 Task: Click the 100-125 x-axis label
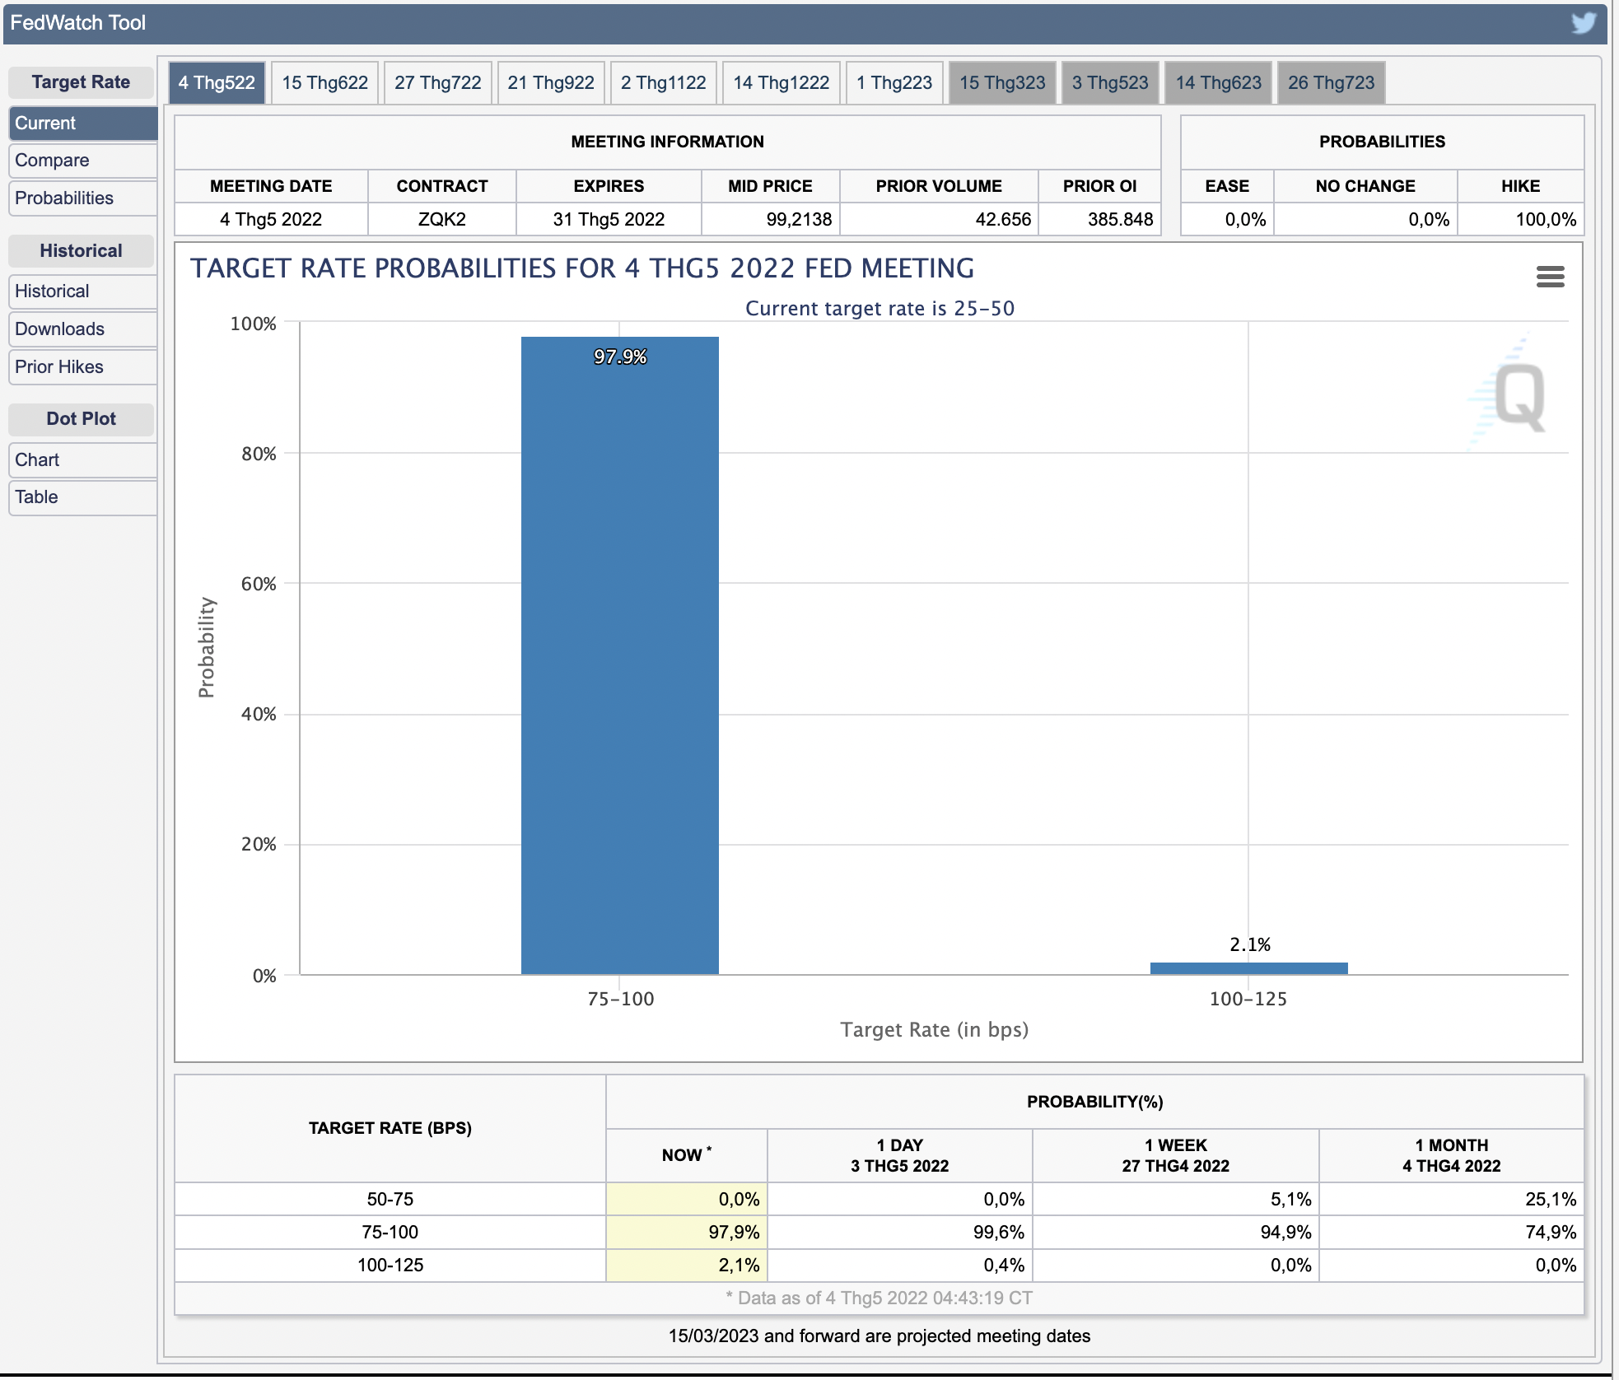pyautogui.click(x=1248, y=999)
